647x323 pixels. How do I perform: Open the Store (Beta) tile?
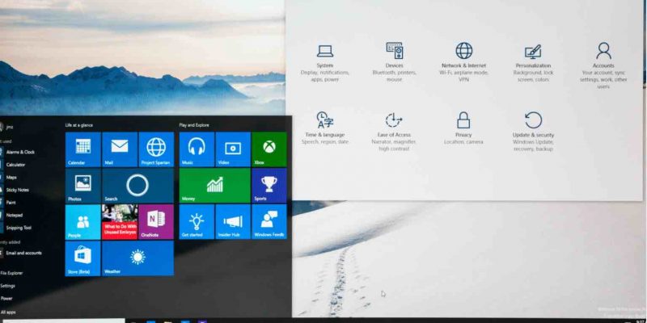click(83, 258)
